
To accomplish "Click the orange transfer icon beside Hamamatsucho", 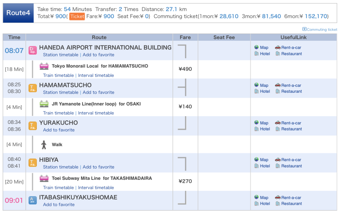I will coord(33,88).
